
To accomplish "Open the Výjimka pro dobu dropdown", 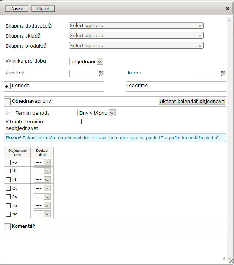I will point(86,61).
